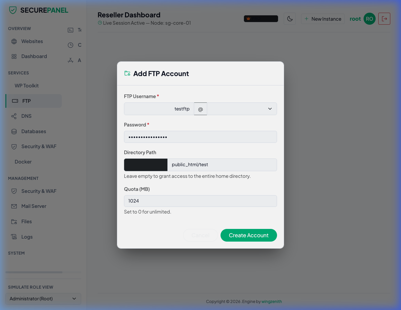Image resolution: width=401 pixels, height=310 pixels.
Task: Open WP Toolkit menu item
Action: click(27, 86)
